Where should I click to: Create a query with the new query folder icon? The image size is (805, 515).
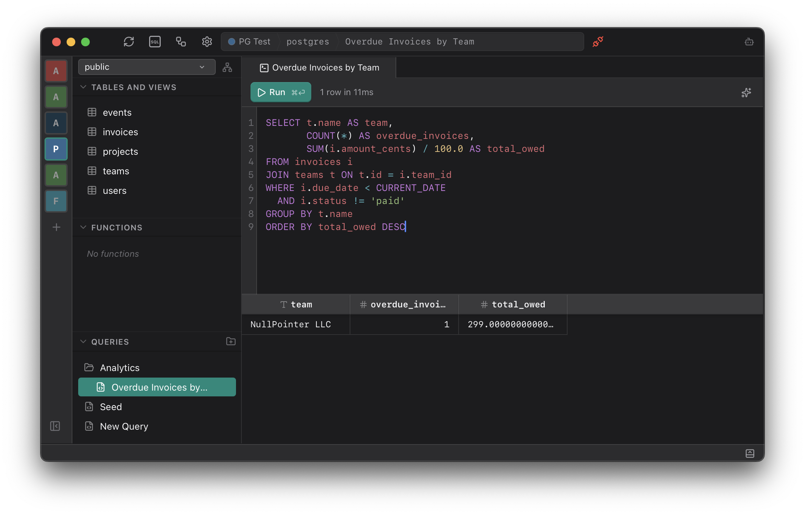point(231,341)
